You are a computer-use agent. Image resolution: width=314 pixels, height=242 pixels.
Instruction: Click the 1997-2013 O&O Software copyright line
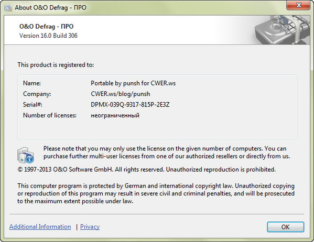(x=147, y=170)
